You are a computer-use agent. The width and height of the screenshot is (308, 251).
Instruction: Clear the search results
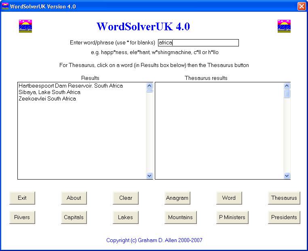pyautogui.click(x=125, y=198)
